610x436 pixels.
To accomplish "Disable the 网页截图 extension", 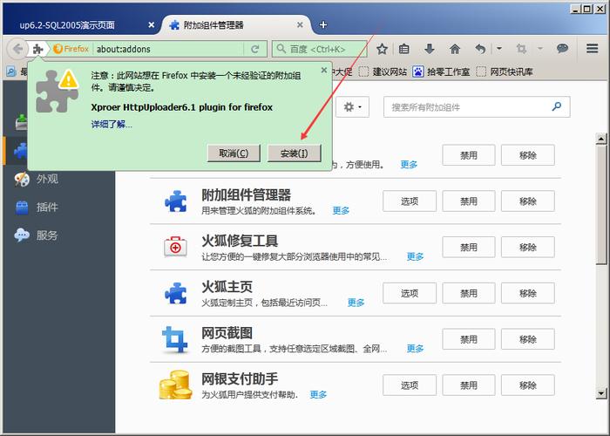I will pos(469,338).
